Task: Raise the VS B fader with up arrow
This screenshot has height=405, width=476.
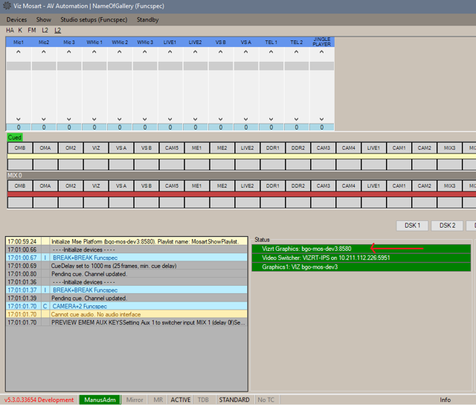Action: click(220, 53)
